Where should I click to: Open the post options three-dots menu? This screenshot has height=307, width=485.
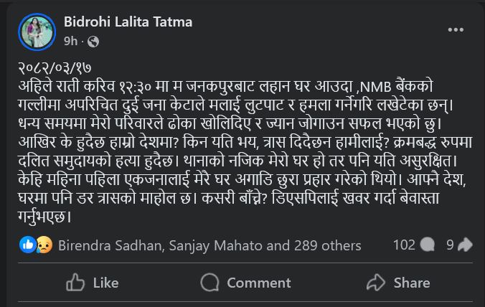coord(456,30)
